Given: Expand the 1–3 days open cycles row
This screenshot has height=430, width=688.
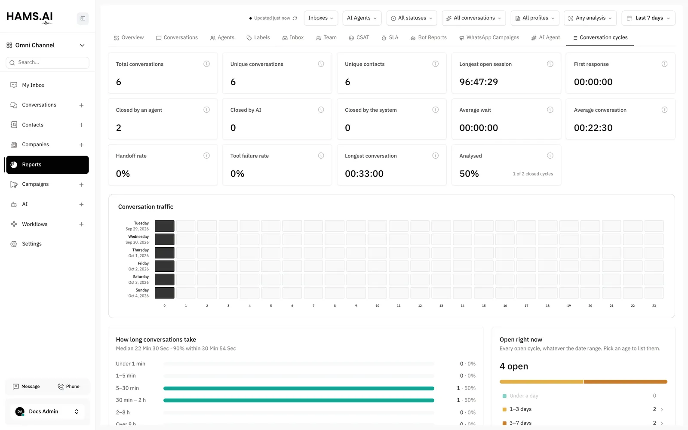Looking at the screenshot, I should [583, 409].
